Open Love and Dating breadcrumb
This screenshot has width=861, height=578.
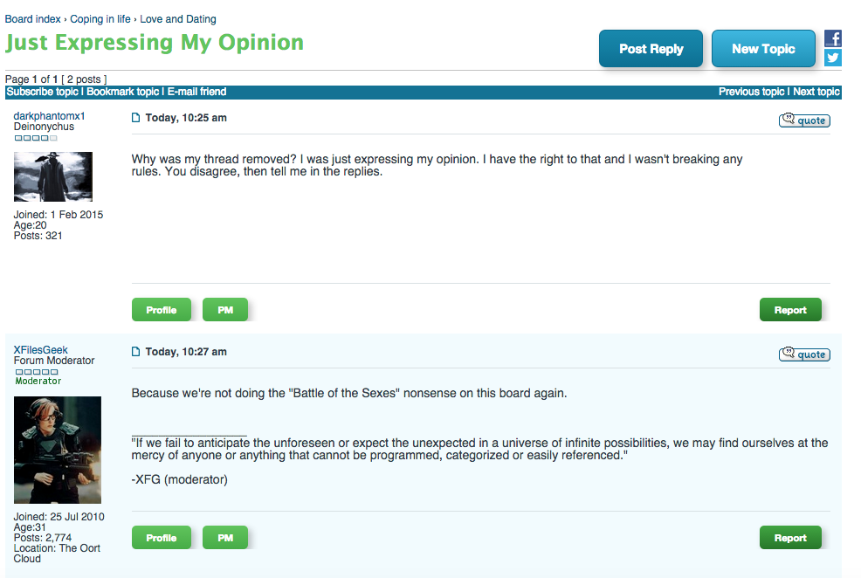click(x=178, y=19)
